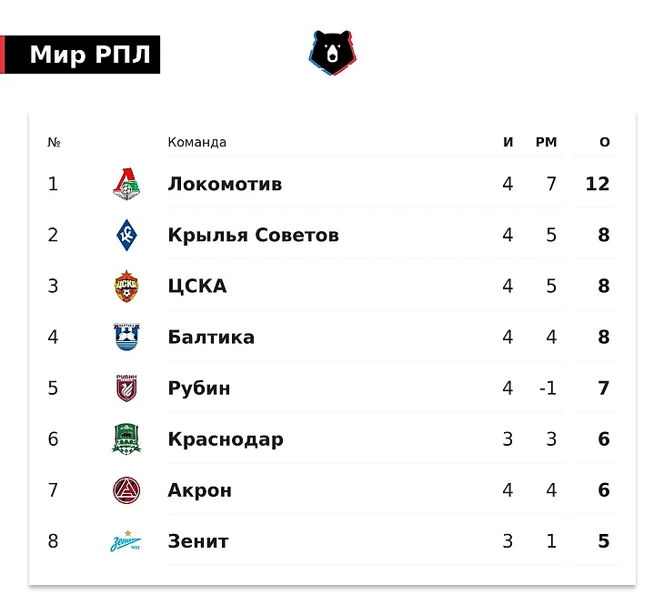The height and width of the screenshot is (605, 664).
Task: Click the Rubin club crest
Action: point(126,388)
